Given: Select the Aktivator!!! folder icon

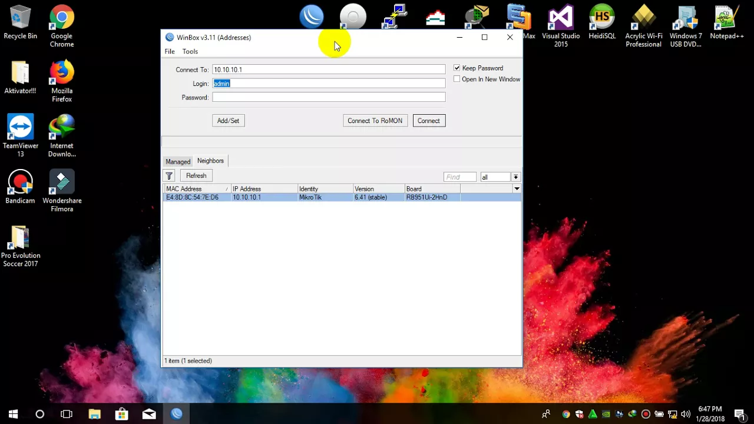Looking at the screenshot, I should [20, 78].
